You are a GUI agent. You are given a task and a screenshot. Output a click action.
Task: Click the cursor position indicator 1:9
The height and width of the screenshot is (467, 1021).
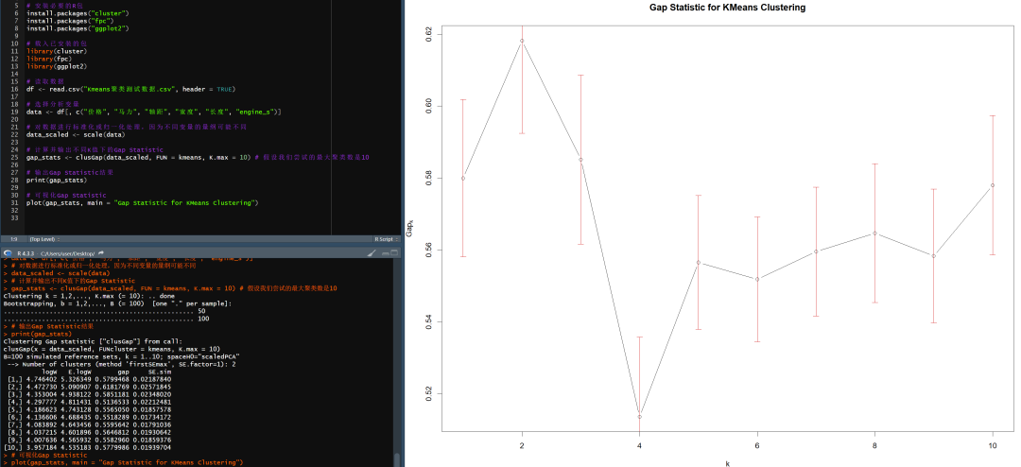pyautogui.click(x=13, y=239)
